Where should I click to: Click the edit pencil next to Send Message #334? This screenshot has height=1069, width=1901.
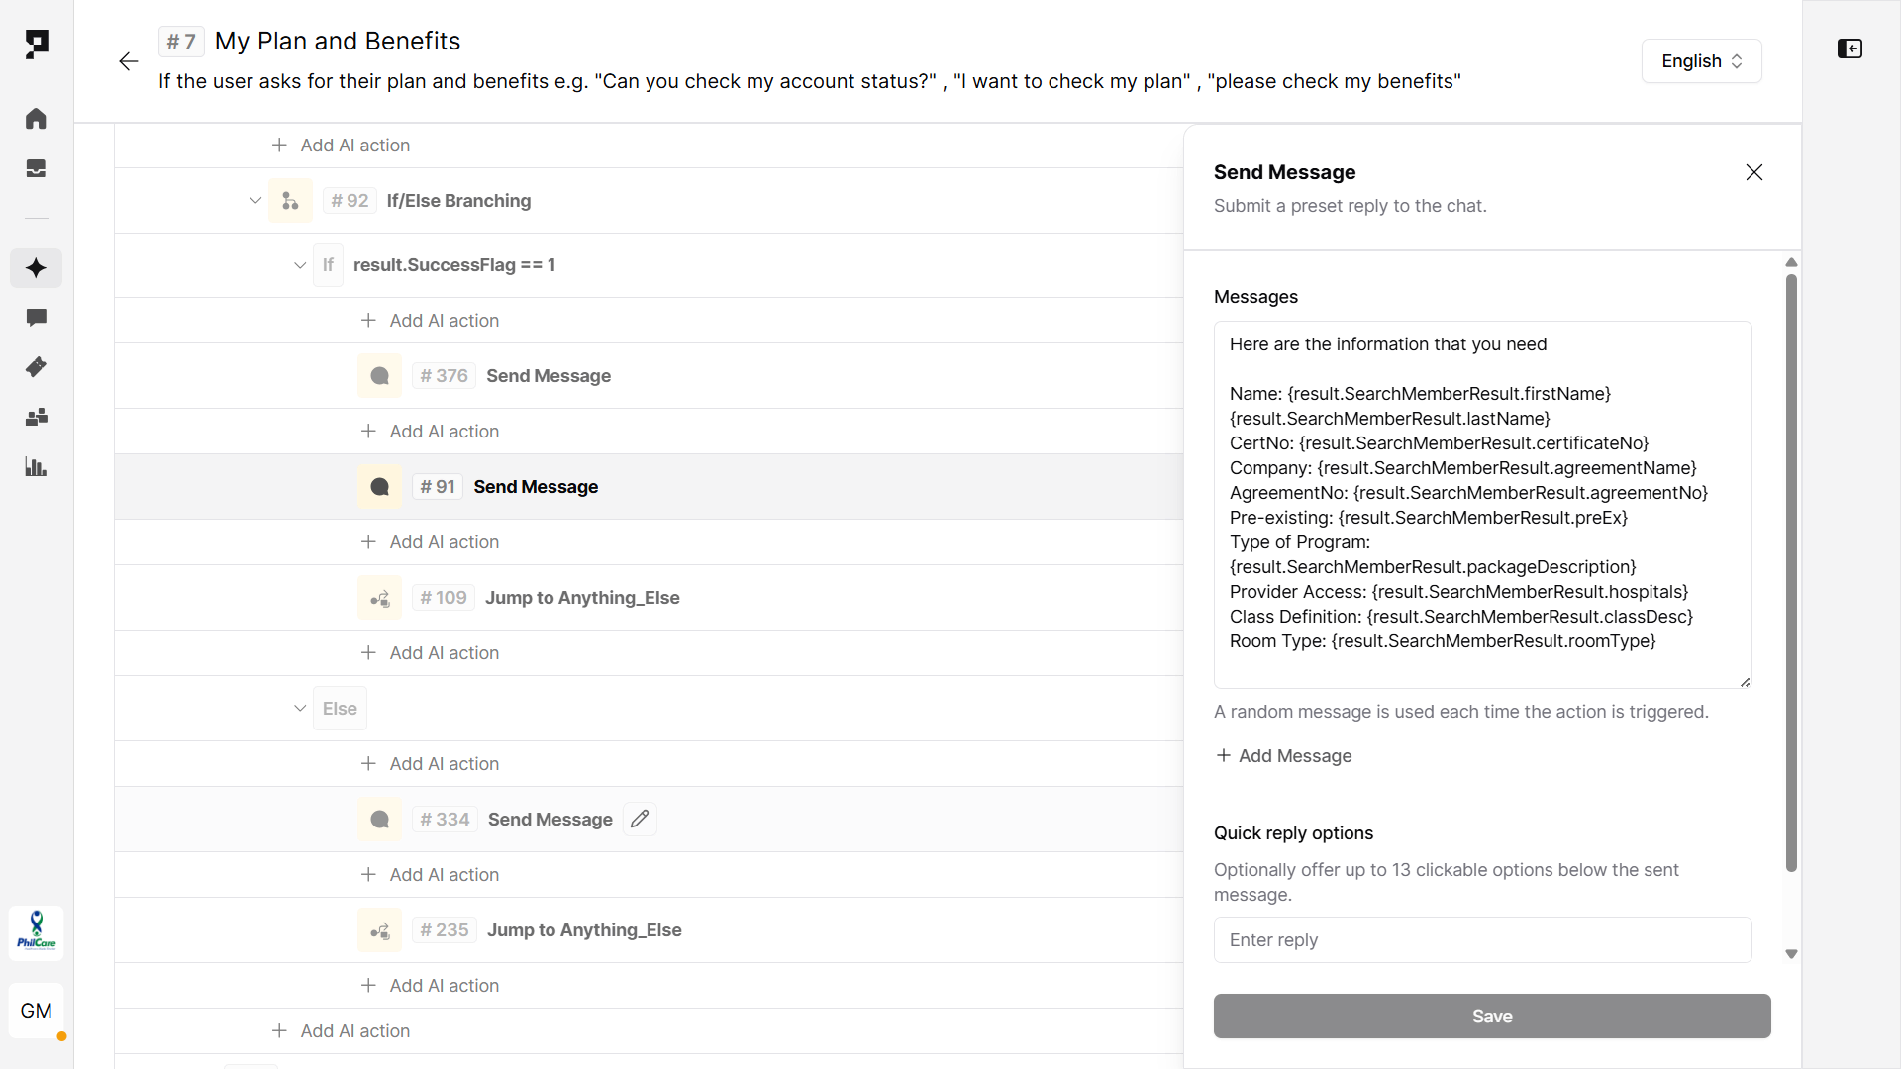640,819
